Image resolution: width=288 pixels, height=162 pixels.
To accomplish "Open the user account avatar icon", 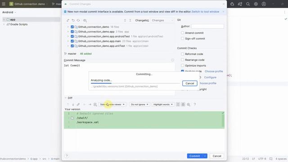I will (x=264, y=4).
